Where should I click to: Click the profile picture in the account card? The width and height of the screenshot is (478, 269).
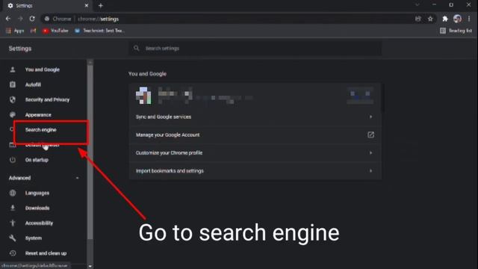(x=143, y=95)
